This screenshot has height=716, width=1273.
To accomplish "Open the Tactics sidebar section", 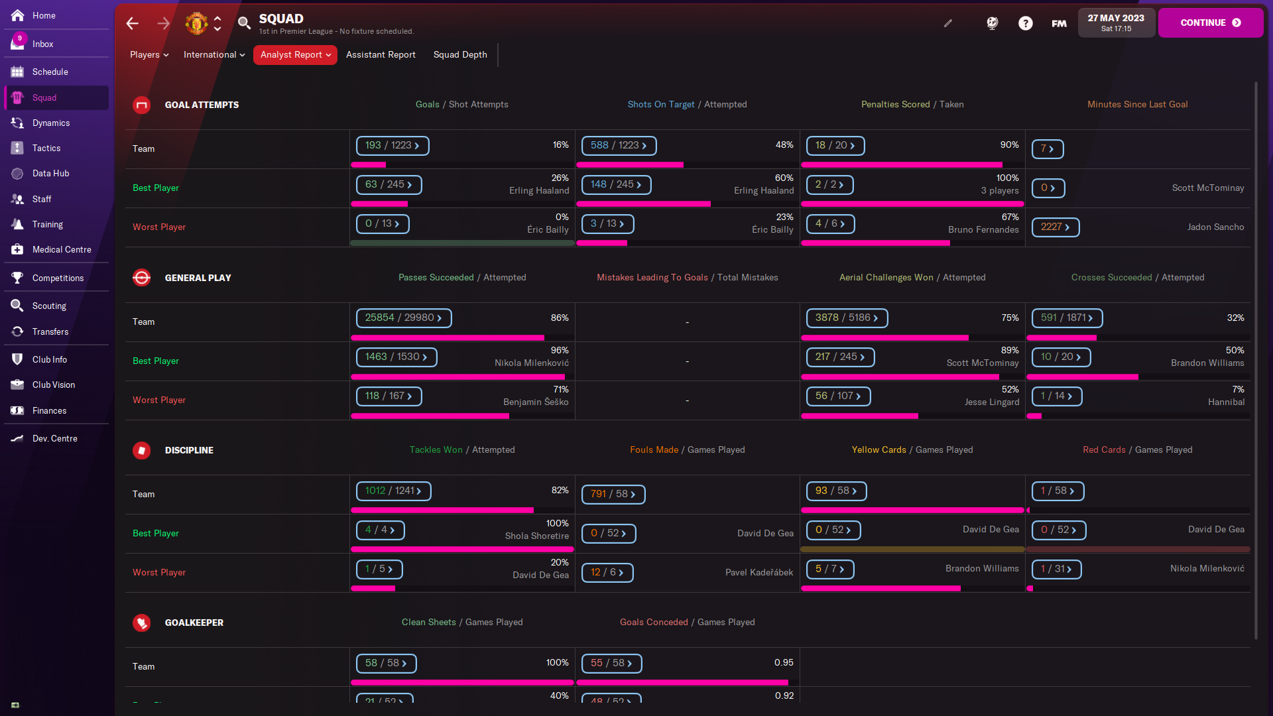I will (46, 148).
